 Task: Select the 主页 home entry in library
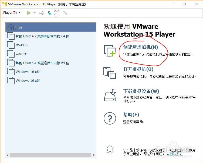[51, 27]
